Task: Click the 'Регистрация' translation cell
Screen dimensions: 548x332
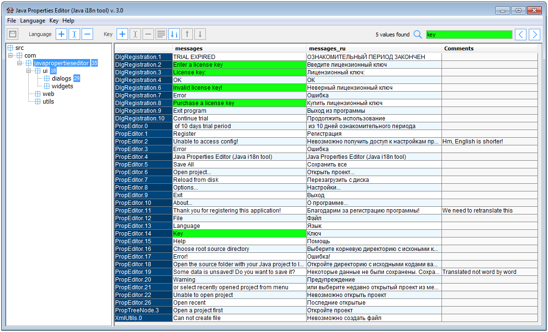Action: (x=374, y=134)
